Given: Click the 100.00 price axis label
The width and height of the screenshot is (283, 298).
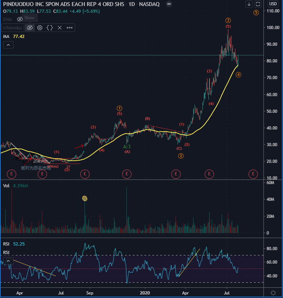Looking at the screenshot, I should [273, 28].
